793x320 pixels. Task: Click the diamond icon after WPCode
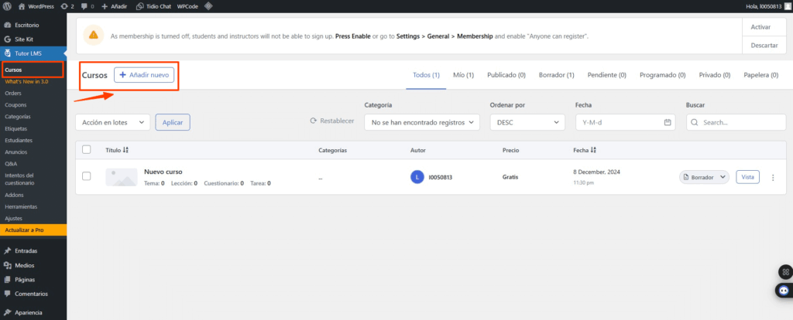208,6
